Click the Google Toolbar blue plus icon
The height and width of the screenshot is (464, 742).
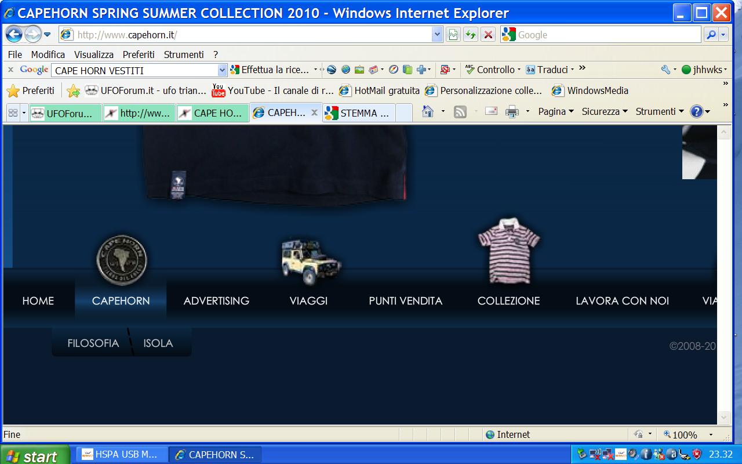tap(421, 70)
